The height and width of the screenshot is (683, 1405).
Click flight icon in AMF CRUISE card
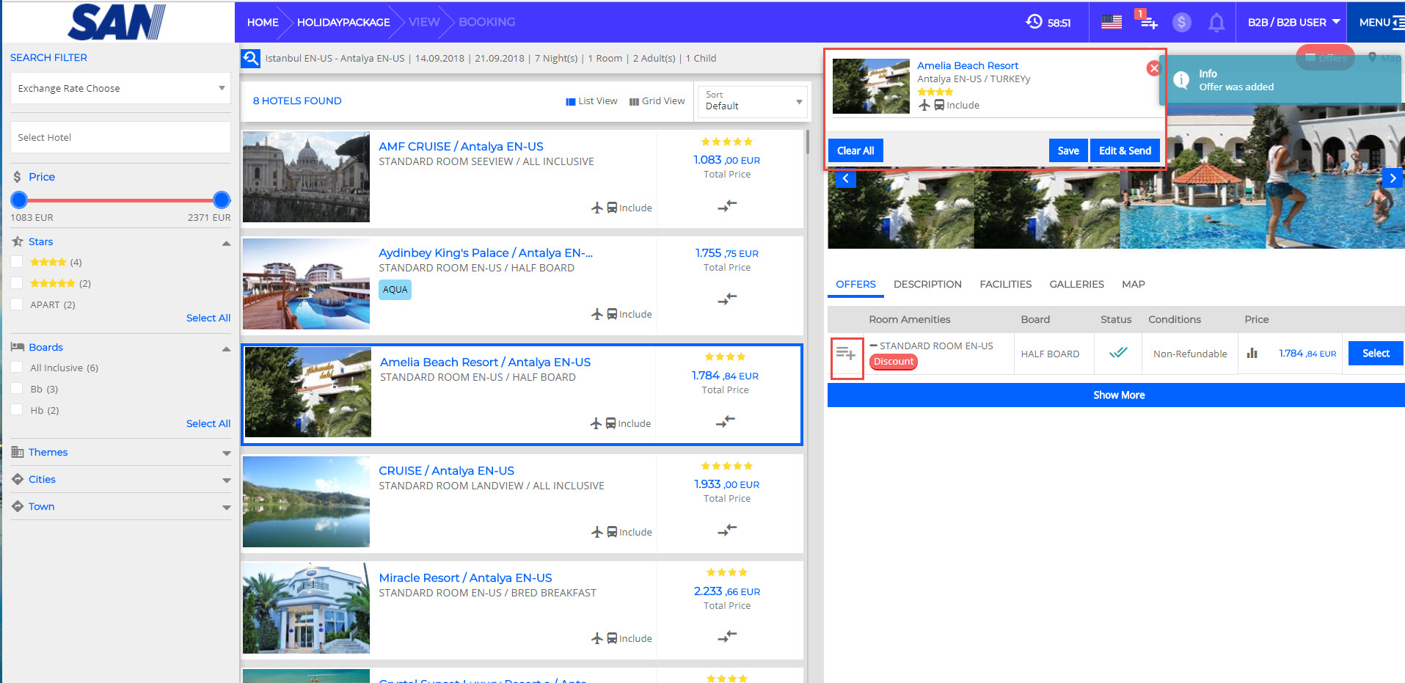click(597, 208)
